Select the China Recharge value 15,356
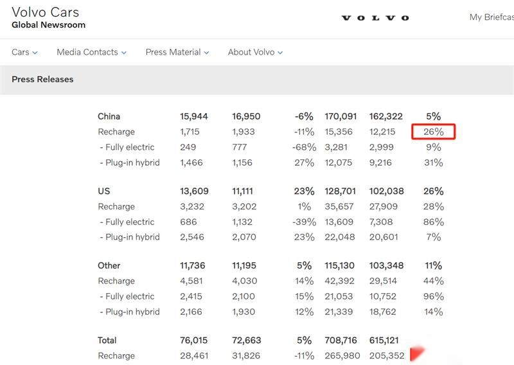 pyautogui.click(x=339, y=132)
